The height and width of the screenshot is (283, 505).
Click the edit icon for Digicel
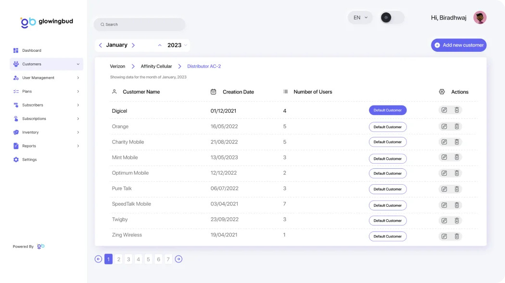pos(444,110)
